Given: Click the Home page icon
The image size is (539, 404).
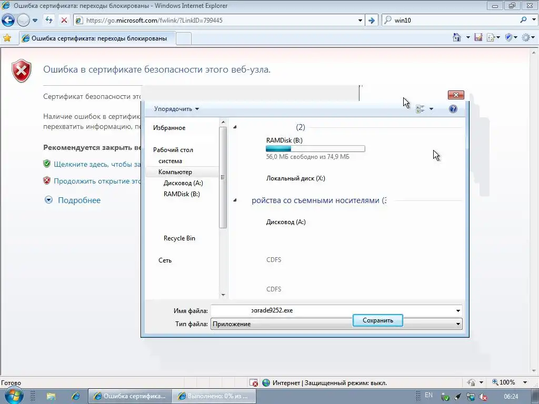Looking at the screenshot, I should pyautogui.click(x=456, y=37).
